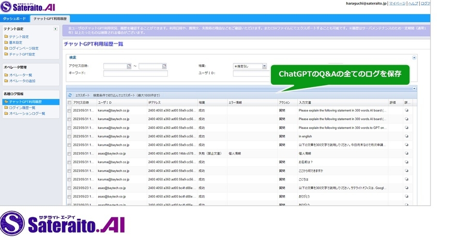Collapse the left sidebar using the arrow button
Screen dimensions: 455x240
(x=56, y=29)
